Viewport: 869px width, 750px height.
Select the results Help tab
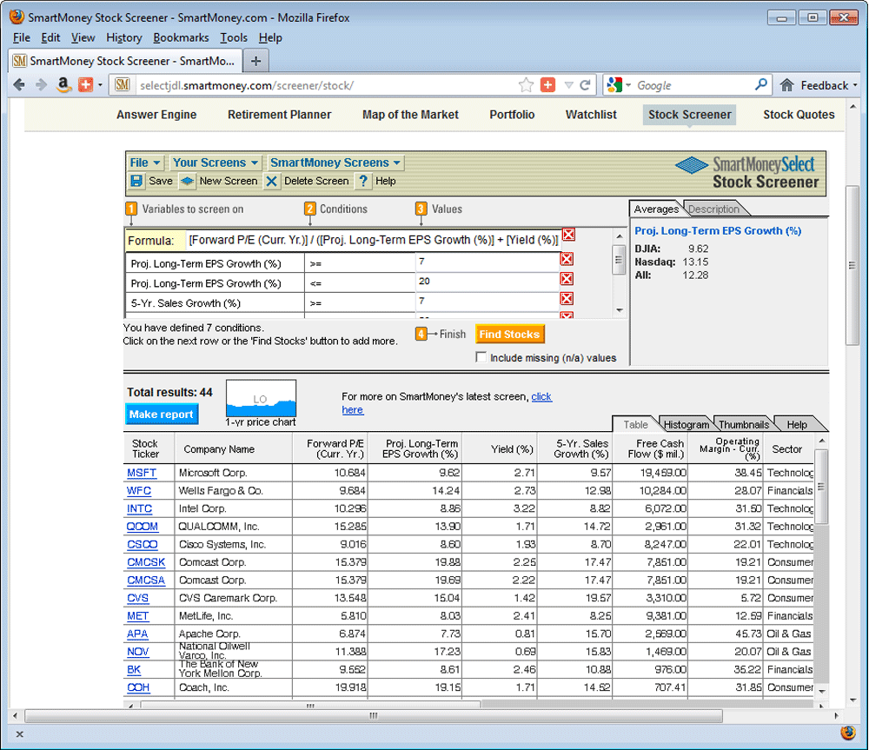tap(797, 425)
